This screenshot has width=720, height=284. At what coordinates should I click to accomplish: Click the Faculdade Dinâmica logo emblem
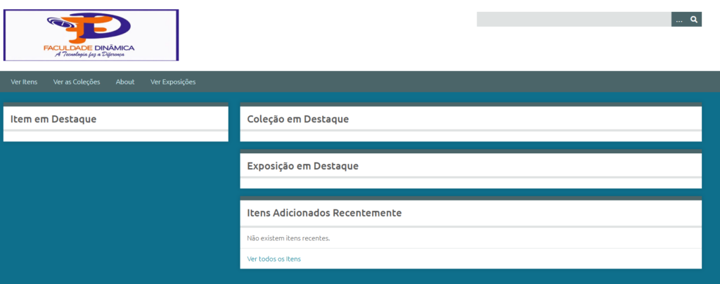point(91,27)
